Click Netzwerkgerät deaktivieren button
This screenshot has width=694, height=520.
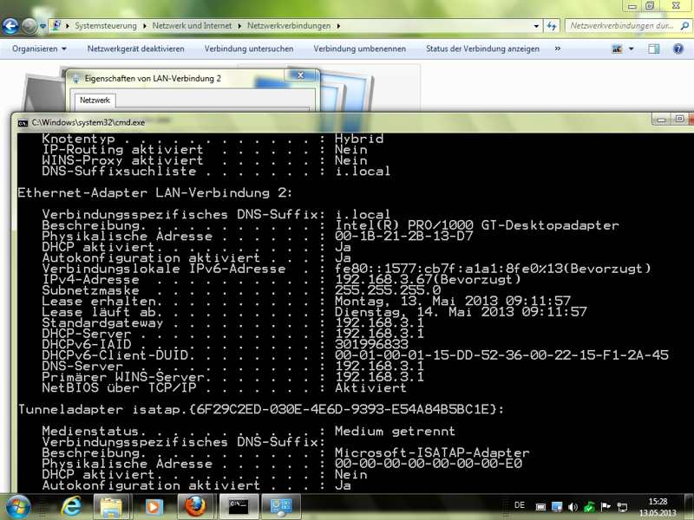135,49
